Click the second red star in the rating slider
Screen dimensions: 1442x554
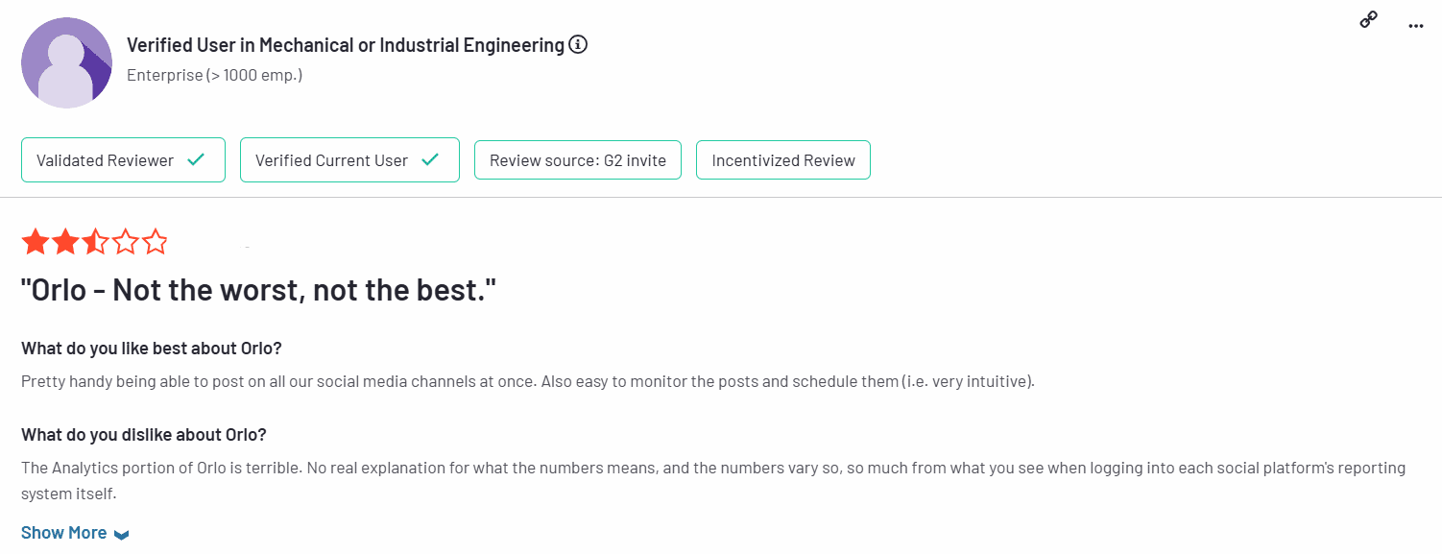(x=63, y=242)
